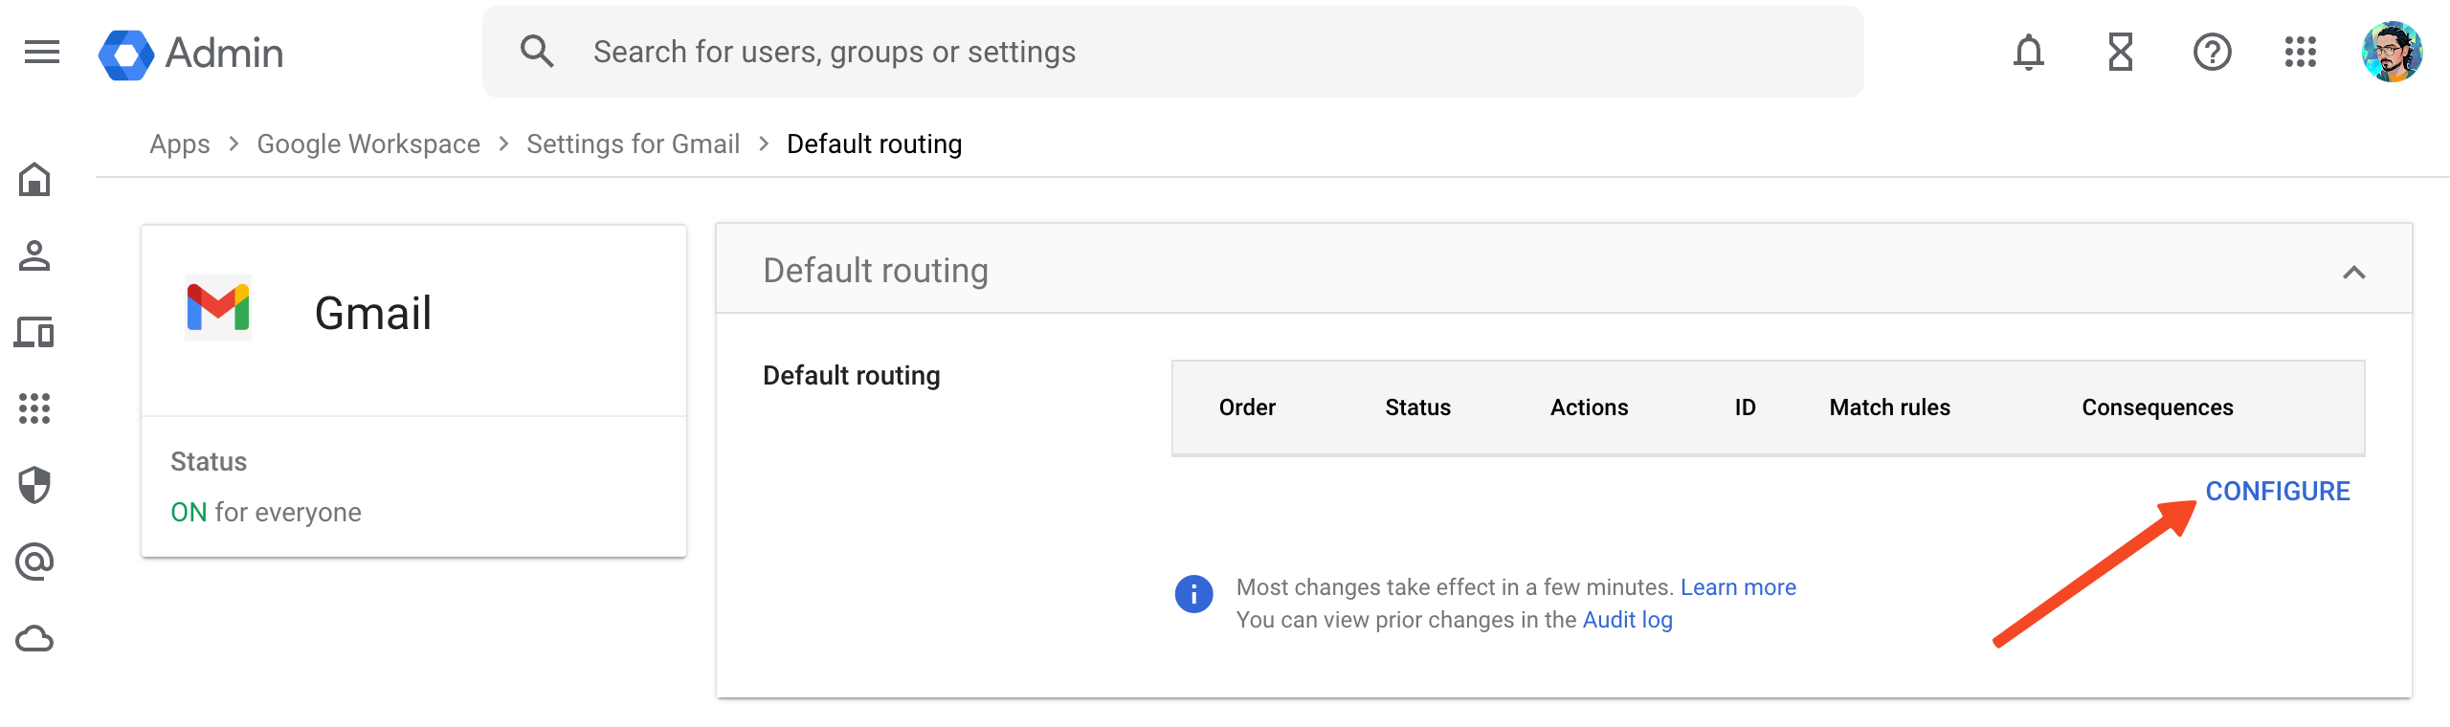Open the cloud Storage icon in sidebar

click(x=34, y=638)
